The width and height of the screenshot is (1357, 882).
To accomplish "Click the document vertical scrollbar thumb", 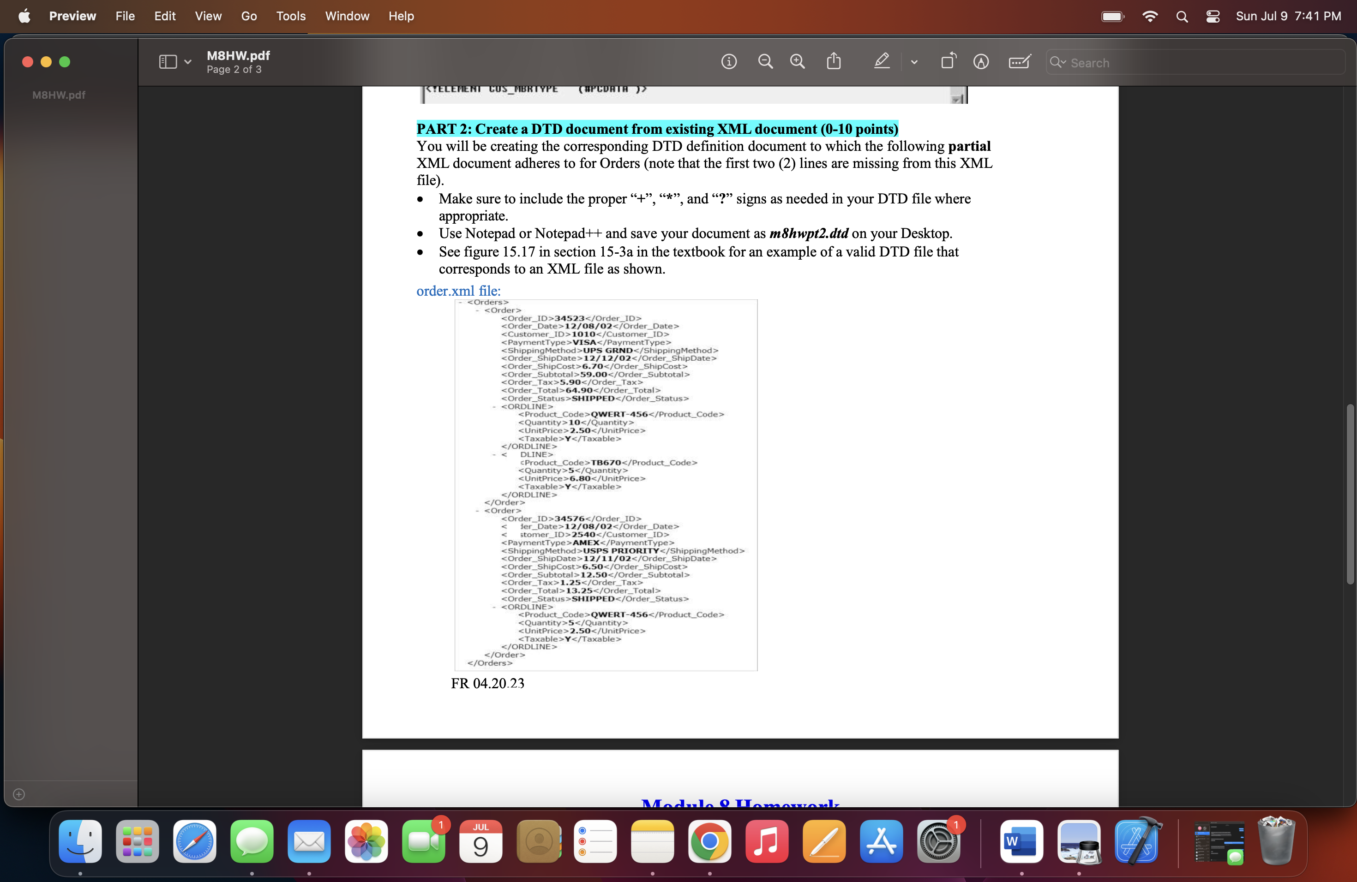I will pyautogui.click(x=1349, y=494).
